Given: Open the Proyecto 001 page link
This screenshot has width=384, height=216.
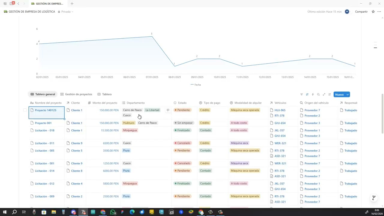Looking at the screenshot, I should tap(43, 123).
